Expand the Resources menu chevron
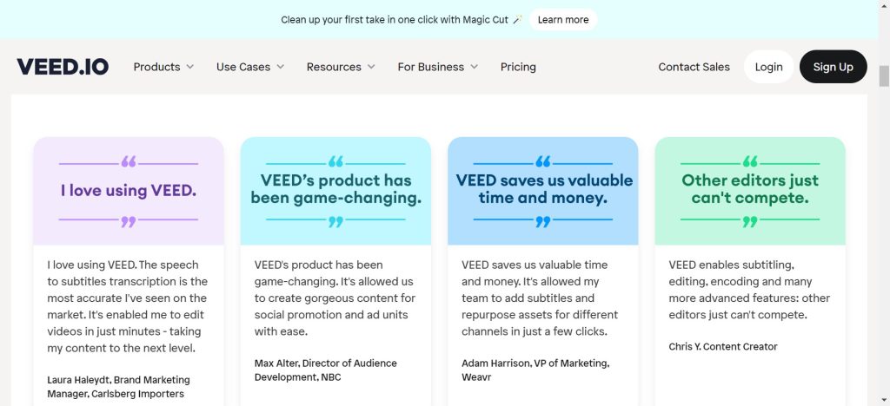890x406 pixels. click(371, 67)
